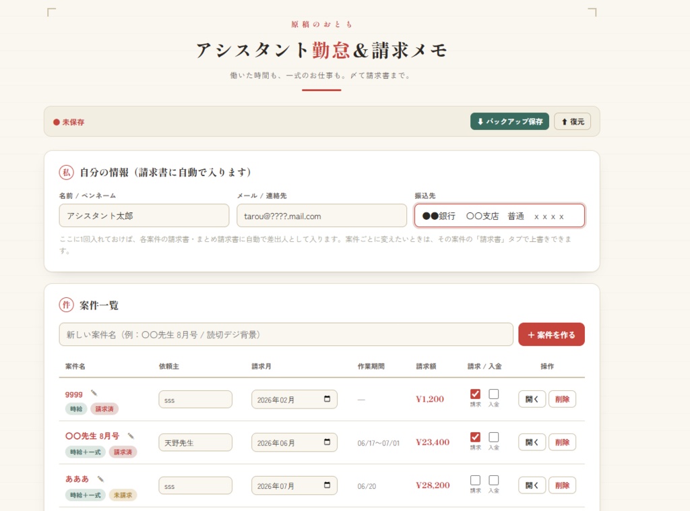Viewport: 690px width, 511px height.
Task: Click the red 未保存 status dot
Action: (57, 122)
